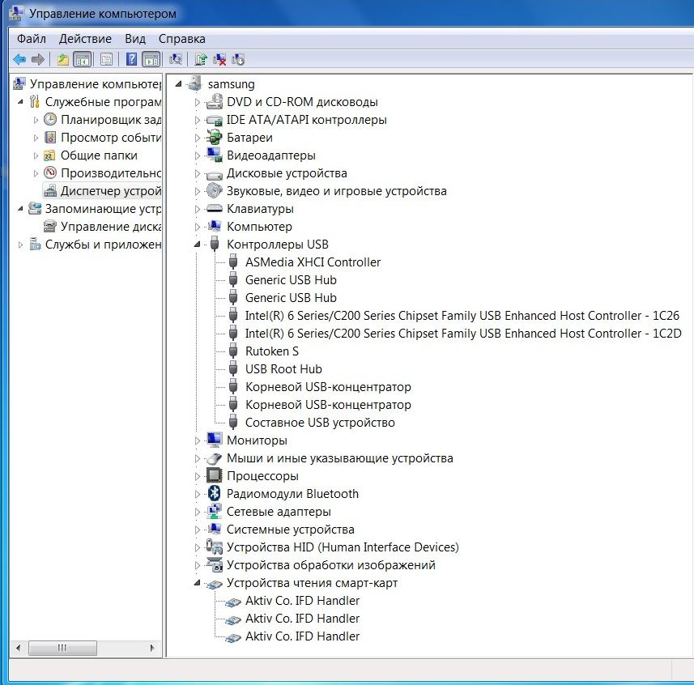Select Управление дисками in the left tree
This screenshot has width=694, height=685.
point(110,227)
